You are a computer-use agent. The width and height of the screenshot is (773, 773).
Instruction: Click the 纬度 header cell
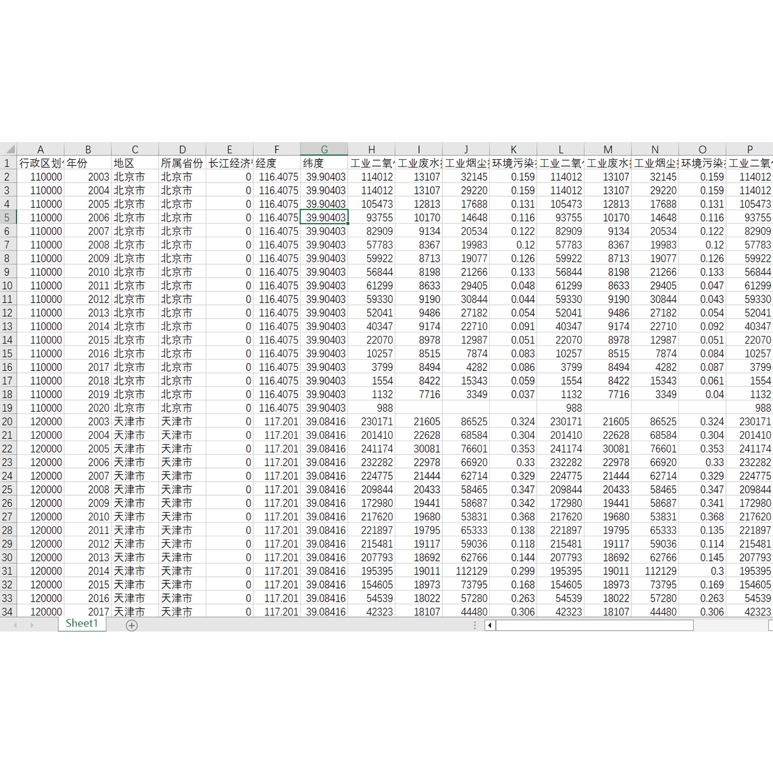324,163
